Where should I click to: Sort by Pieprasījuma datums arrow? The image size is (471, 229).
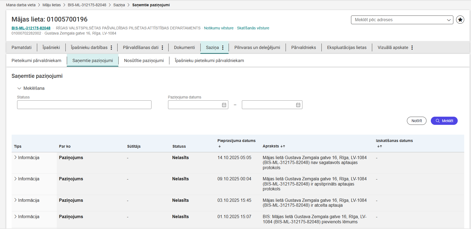220,146
